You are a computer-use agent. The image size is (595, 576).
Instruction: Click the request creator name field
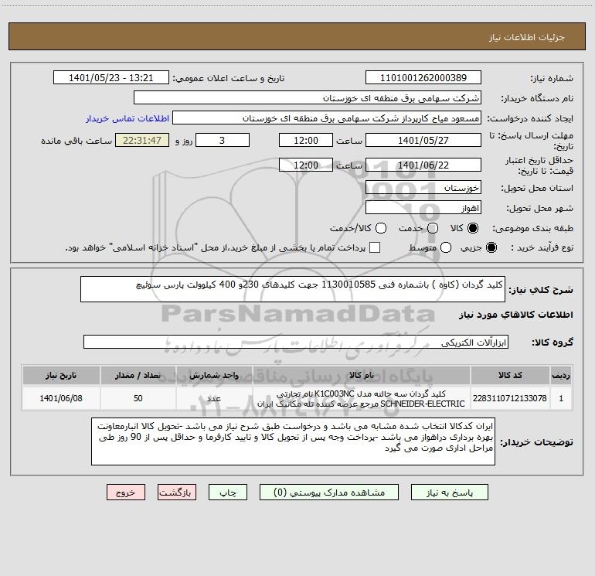327,118
